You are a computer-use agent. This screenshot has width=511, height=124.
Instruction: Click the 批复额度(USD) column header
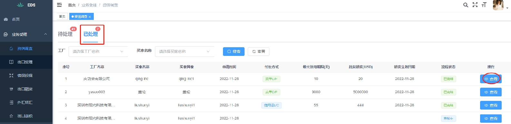tap(361, 67)
